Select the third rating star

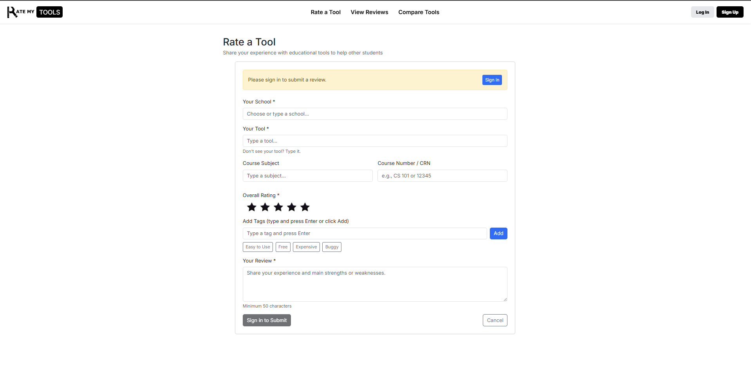tap(278, 207)
